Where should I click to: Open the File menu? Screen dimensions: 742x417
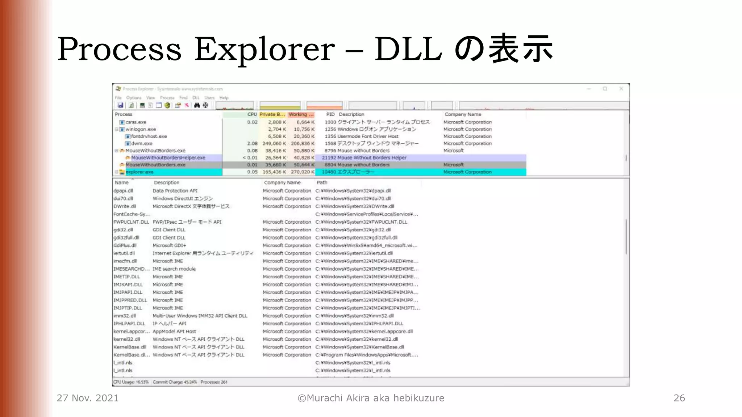pos(118,98)
